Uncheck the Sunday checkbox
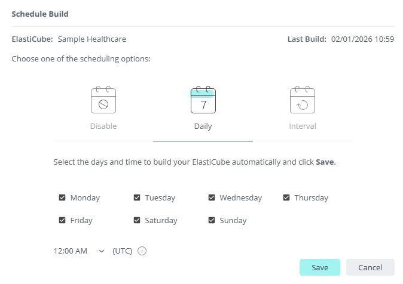This screenshot has height=284, width=403. pos(212,220)
